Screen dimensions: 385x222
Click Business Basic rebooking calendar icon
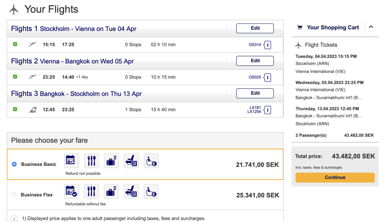71,161
